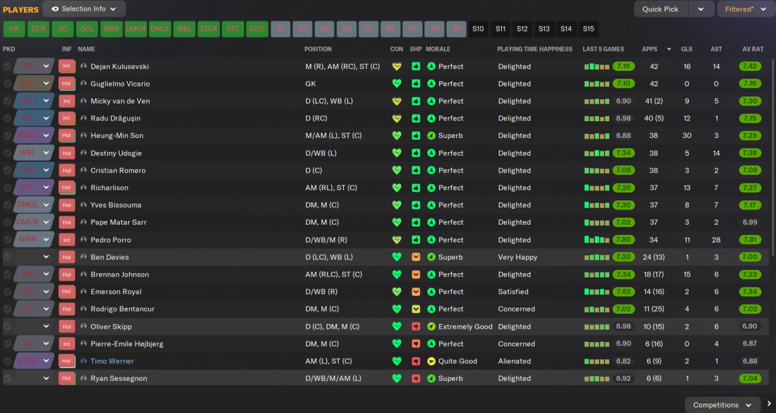
Task: Click the match sharpness icon for Ben Davies
Action: pyautogui.click(x=415, y=257)
